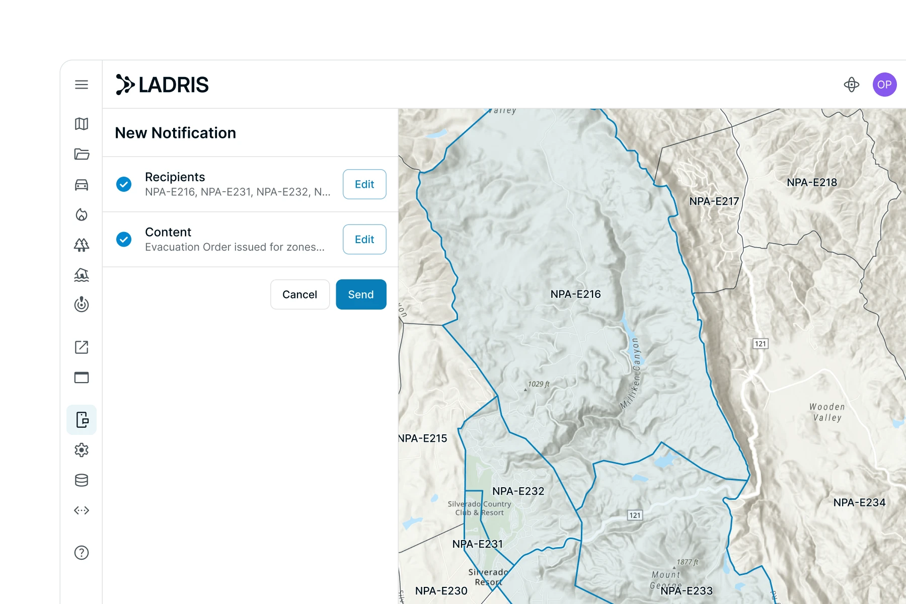Open the external link icon in sidebar

pos(82,347)
